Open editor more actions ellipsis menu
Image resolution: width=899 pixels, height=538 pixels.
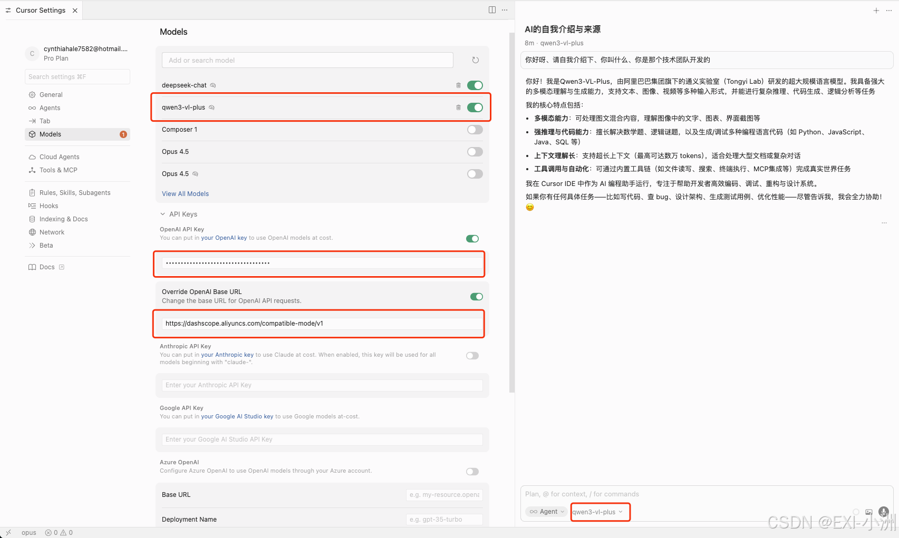(x=505, y=10)
